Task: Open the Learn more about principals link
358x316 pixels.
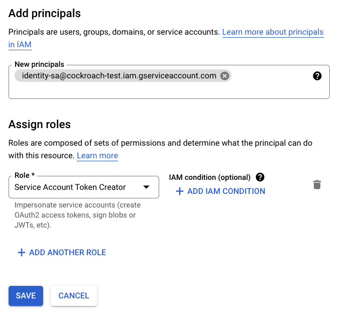Action: click(x=273, y=32)
